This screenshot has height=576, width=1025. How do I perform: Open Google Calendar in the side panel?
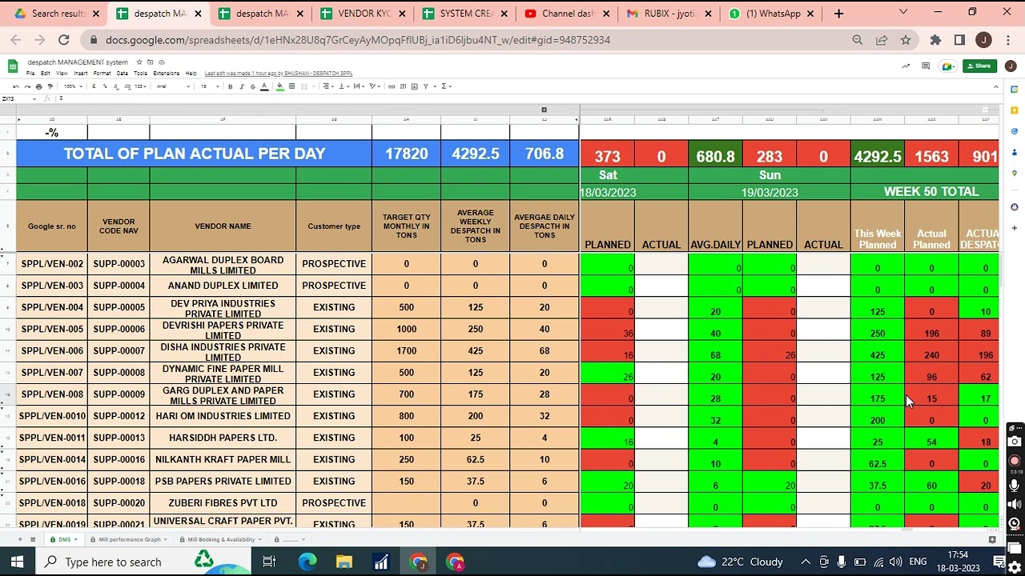click(1014, 88)
